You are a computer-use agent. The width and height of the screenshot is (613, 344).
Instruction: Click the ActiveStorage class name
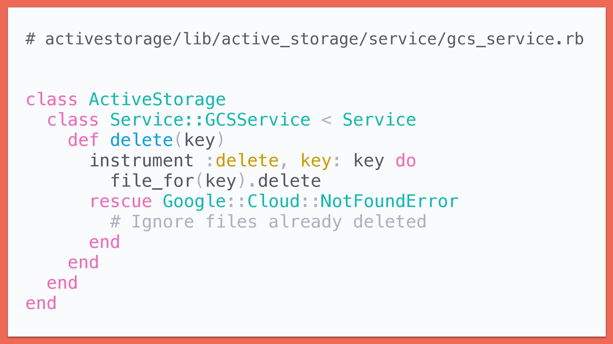(x=157, y=99)
